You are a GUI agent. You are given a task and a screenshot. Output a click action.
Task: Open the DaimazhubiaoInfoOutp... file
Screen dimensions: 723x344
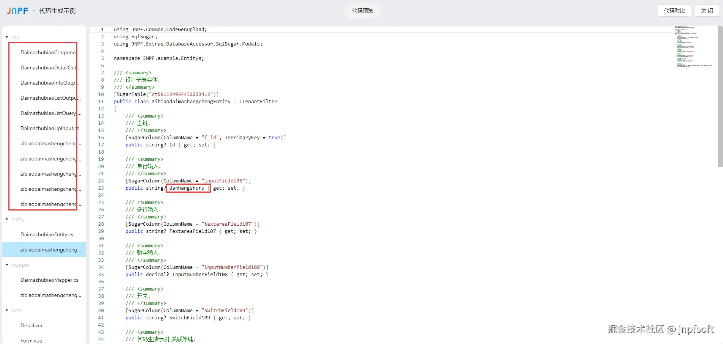click(x=44, y=83)
